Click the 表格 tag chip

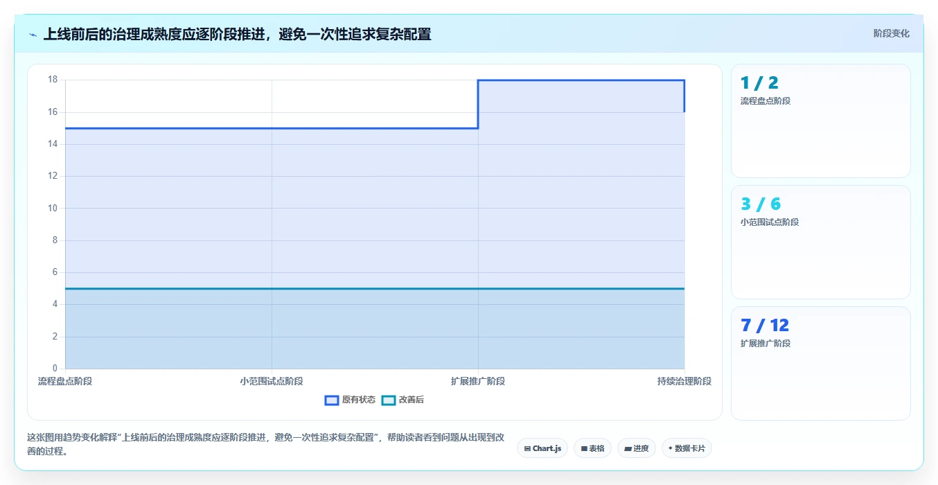(x=592, y=448)
